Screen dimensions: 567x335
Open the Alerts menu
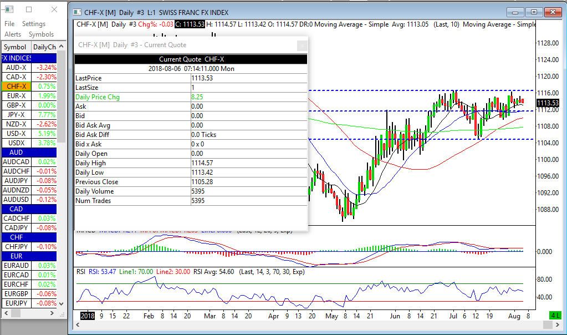coord(13,34)
